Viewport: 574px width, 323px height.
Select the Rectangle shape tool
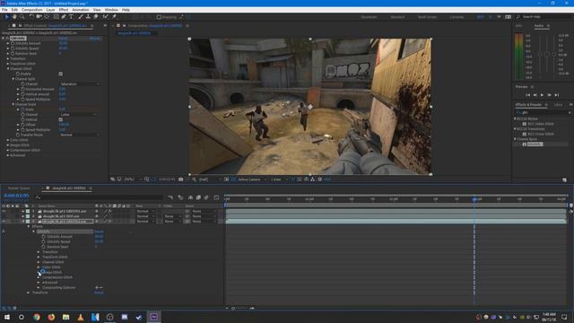point(56,17)
